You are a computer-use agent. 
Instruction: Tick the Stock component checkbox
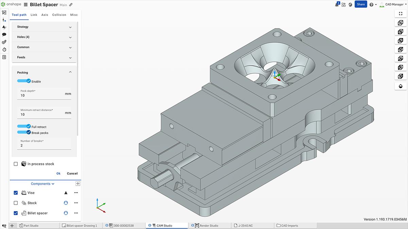tap(16, 203)
